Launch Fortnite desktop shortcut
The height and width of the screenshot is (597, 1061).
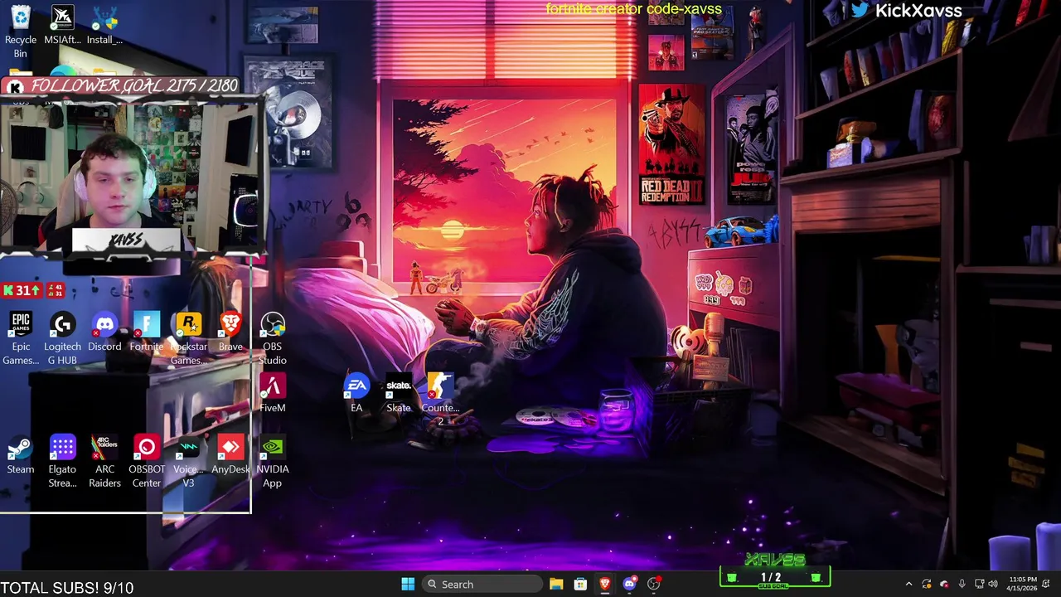[147, 332]
